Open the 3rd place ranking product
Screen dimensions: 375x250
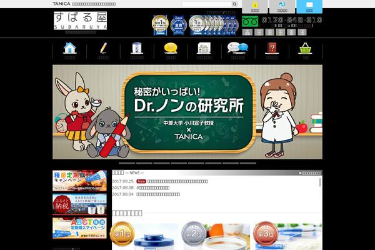coord(287,236)
